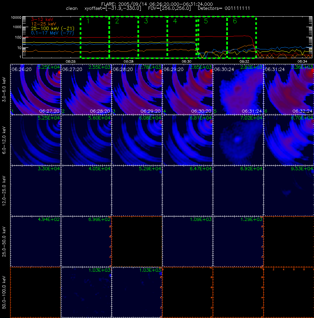
Task: Open the 3.0-6.0 keV image starting 06:29:20
Action: tap(187, 89)
